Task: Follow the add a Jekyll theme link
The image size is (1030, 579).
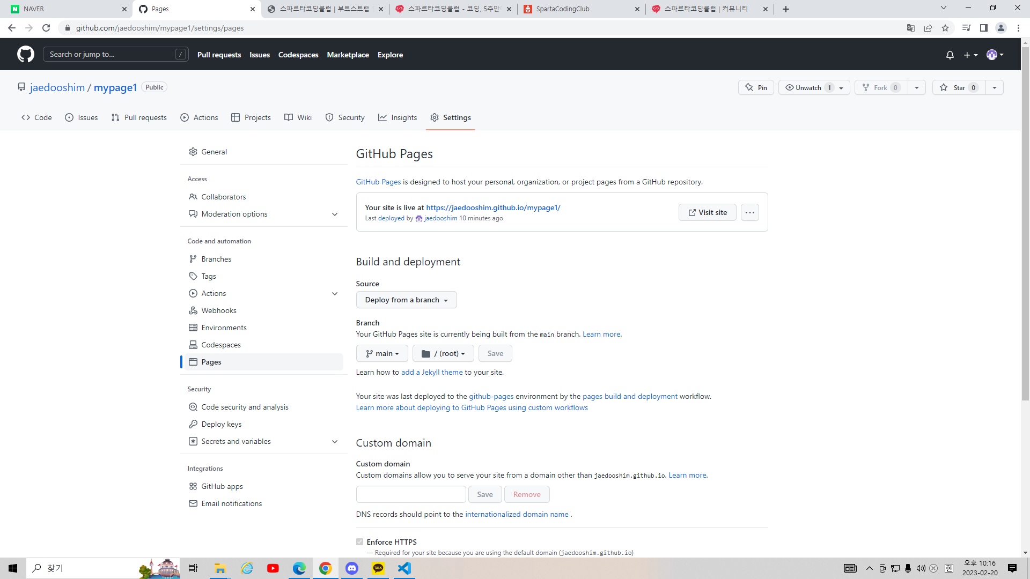Action: 432,372
